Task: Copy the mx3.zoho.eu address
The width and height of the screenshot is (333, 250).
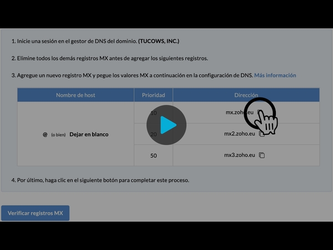Action: (x=261, y=155)
